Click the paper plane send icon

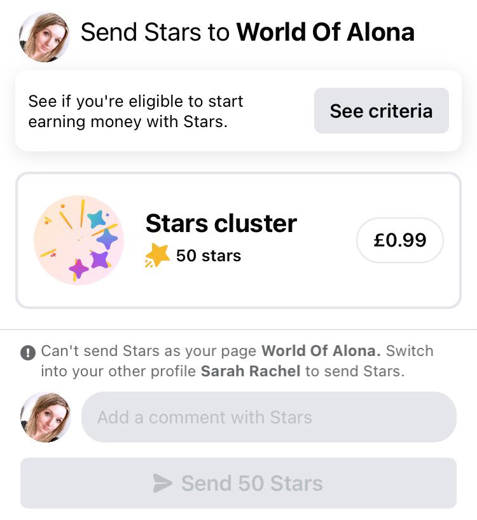point(163,483)
